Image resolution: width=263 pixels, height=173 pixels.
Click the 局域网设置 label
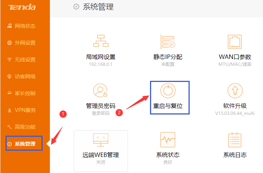[101, 57]
